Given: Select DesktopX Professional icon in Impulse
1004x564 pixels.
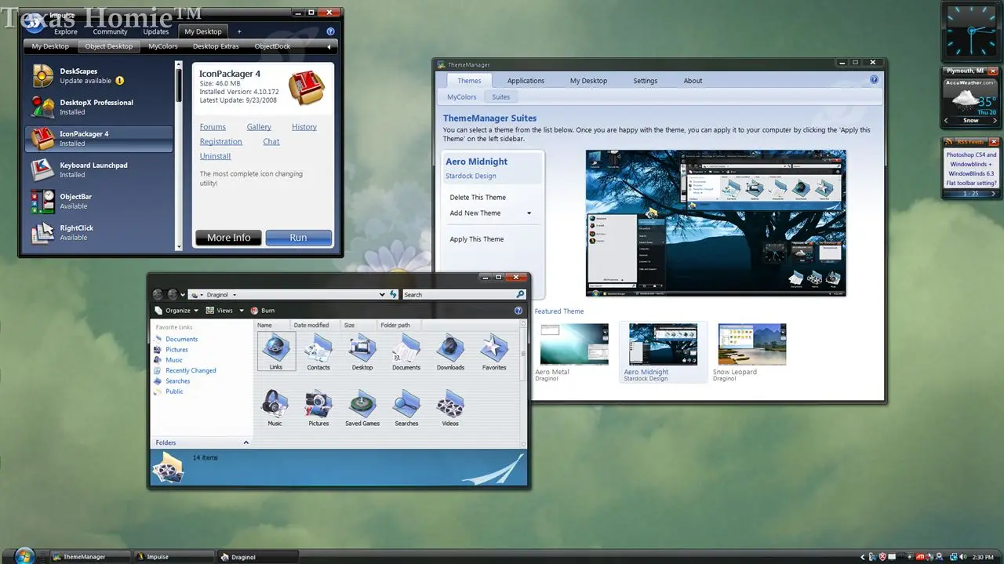Looking at the screenshot, I should (42, 107).
